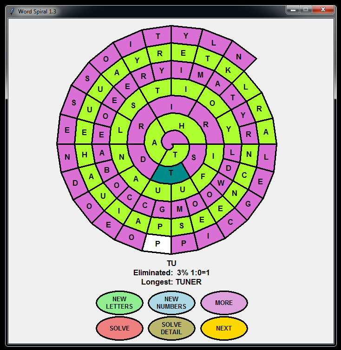The image size is (341, 350).
Task: Click the SOLVE DETAIL button
Action: tap(171, 328)
